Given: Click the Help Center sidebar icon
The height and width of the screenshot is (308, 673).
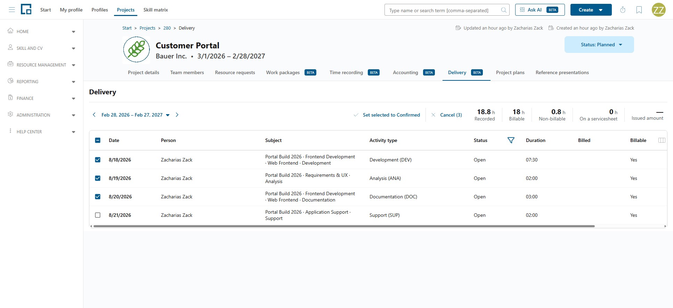Looking at the screenshot, I should pyautogui.click(x=10, y=131).
